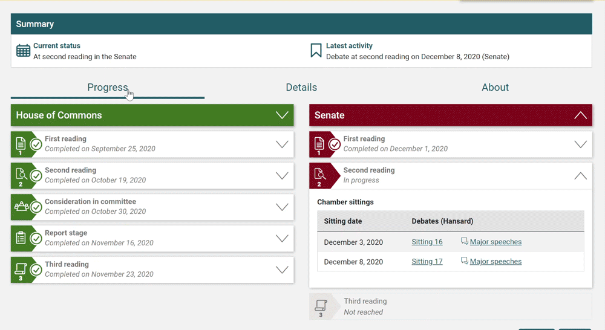Click the greyed Senate Third reading row
Screen dimensions: 605x330
coord(450,306)
